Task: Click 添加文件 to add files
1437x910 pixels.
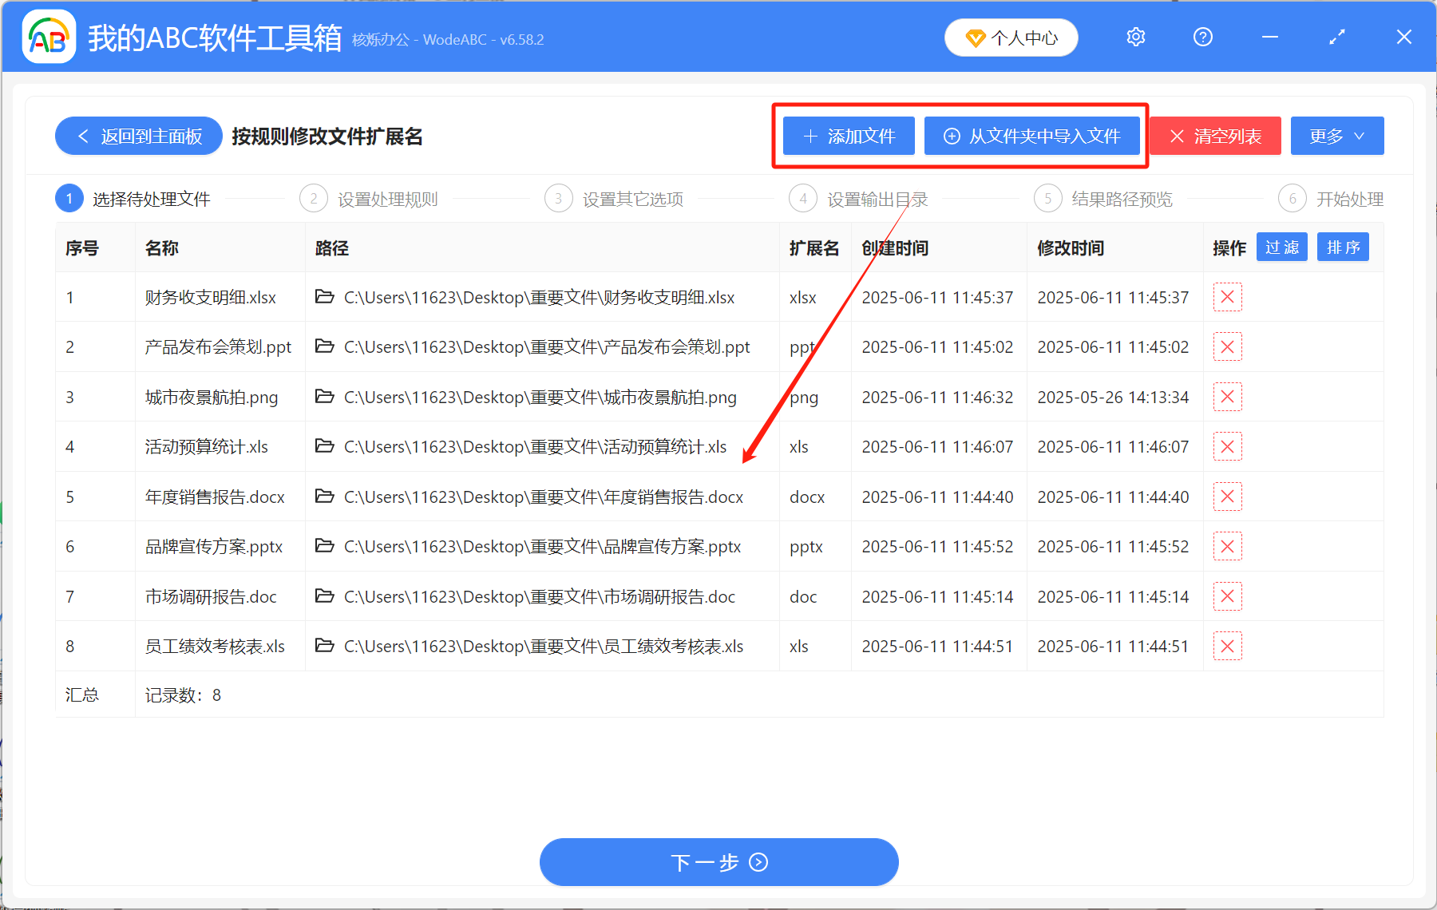Action: coord(849,136)
